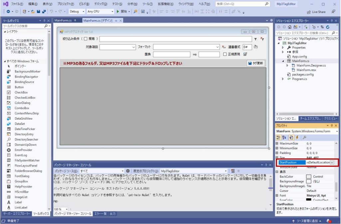Click Alphabetical sort icon in Properties panel
The width and height of the screenshot is (341, 224).
[x=284, y=137]
